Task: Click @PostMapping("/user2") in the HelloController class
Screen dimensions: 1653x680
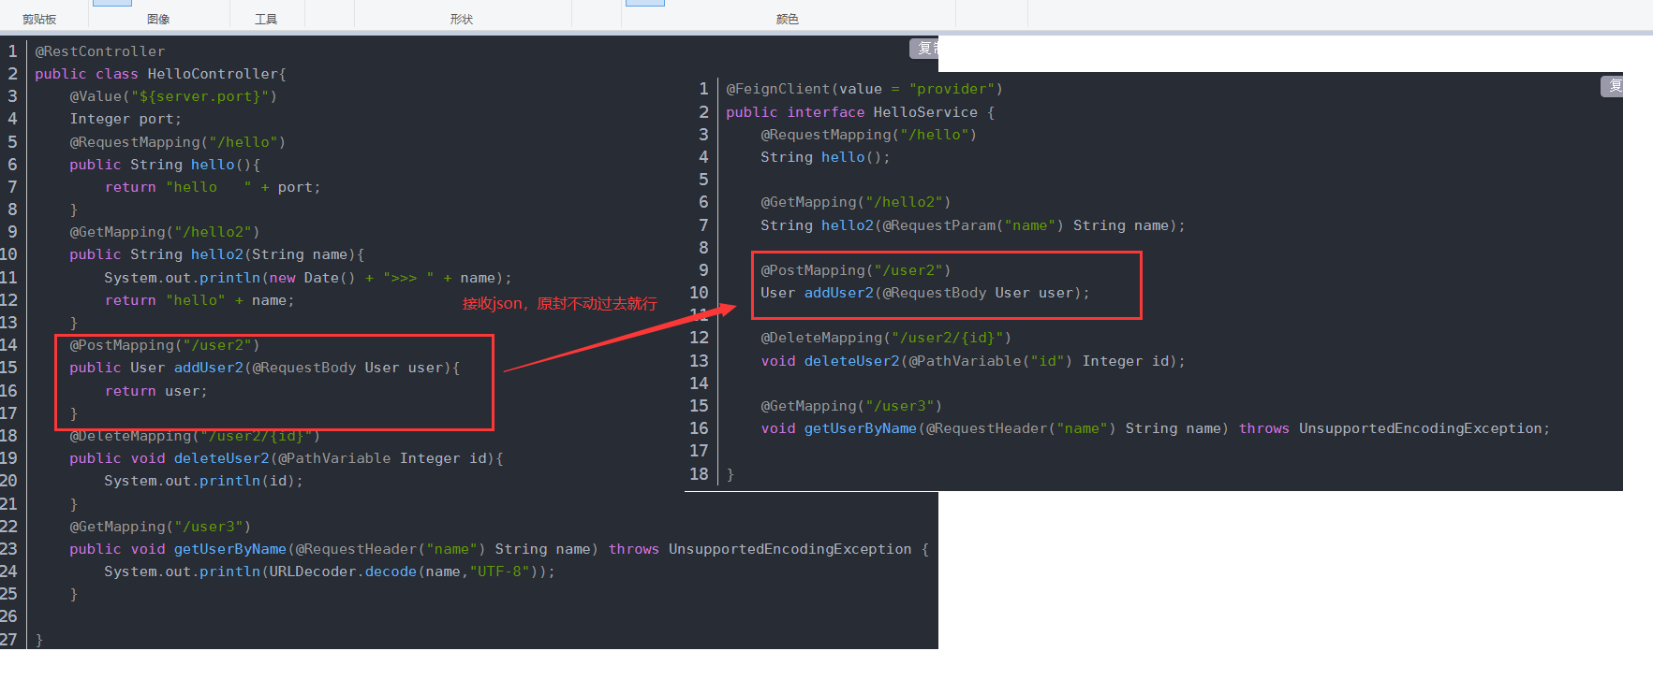Action: (x=164, y=345)
